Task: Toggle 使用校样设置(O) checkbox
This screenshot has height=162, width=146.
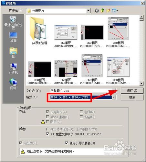Action: pyautogui.click(x=47, y=129)
